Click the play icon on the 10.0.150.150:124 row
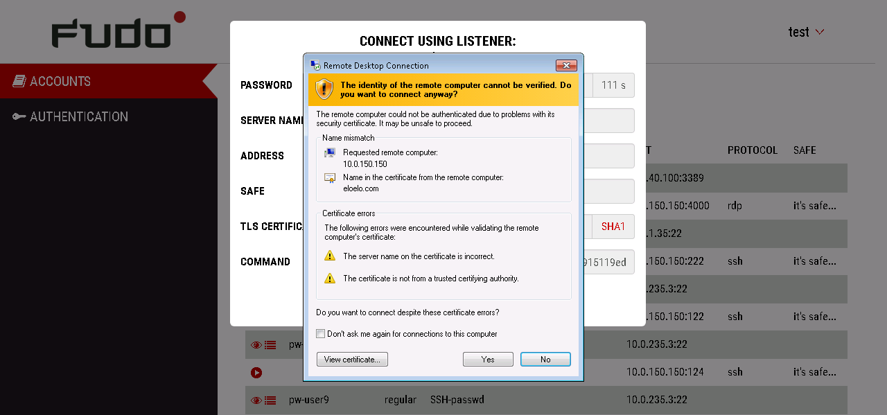The width and height of the screenshot is (887, 415). click(256, 373)
